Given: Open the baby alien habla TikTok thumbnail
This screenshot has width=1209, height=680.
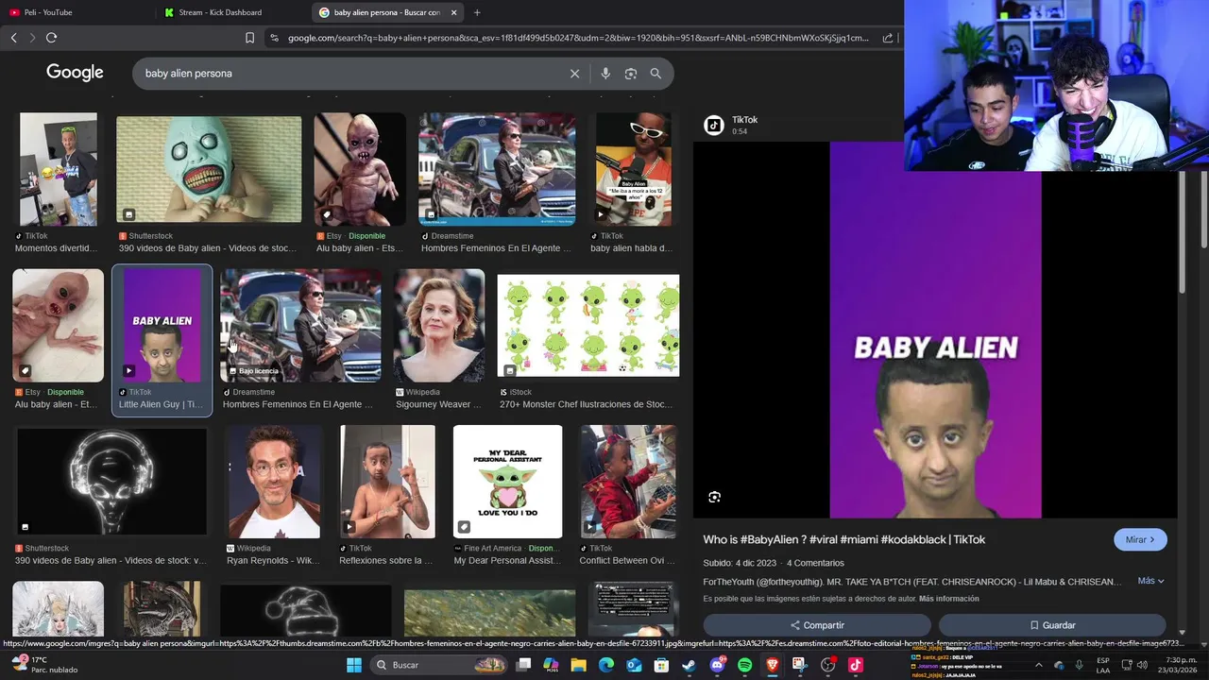Looking at the screenshot, I should [633, 169].
